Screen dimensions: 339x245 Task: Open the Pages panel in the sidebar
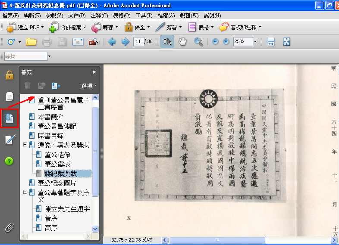pyautogui.click(x=9, y=96)
